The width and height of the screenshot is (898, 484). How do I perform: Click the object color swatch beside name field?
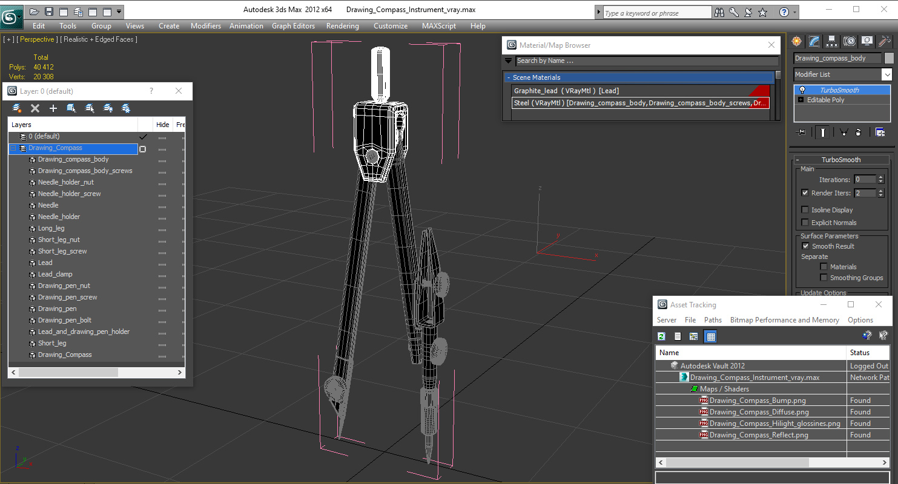pyautogui.click(x=889, y=58)
